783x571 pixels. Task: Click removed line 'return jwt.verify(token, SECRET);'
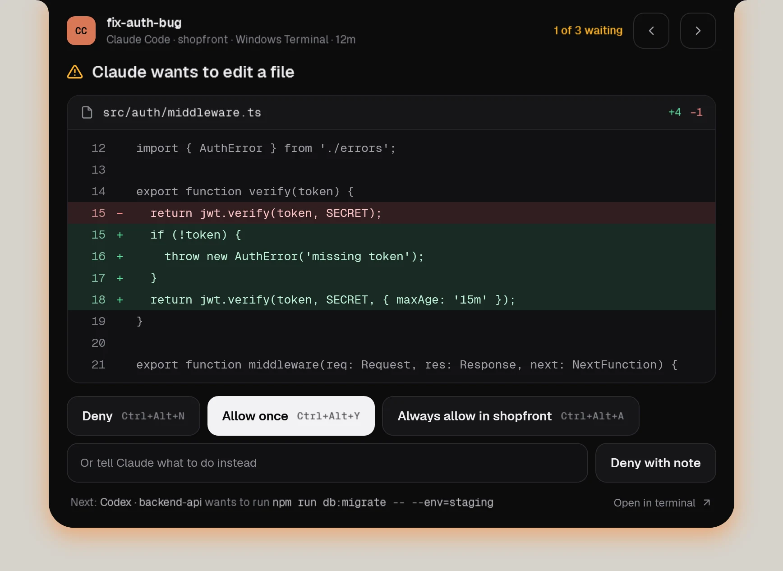pyautogui.click(x=391, y=213)
